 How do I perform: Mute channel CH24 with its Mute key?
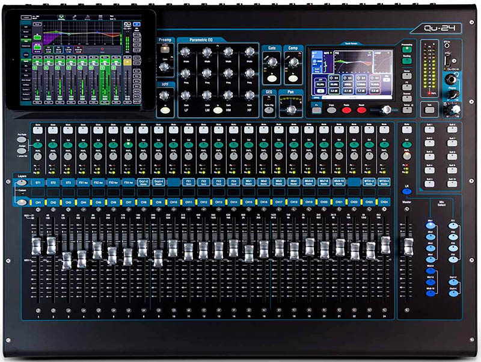coord(384,130)
